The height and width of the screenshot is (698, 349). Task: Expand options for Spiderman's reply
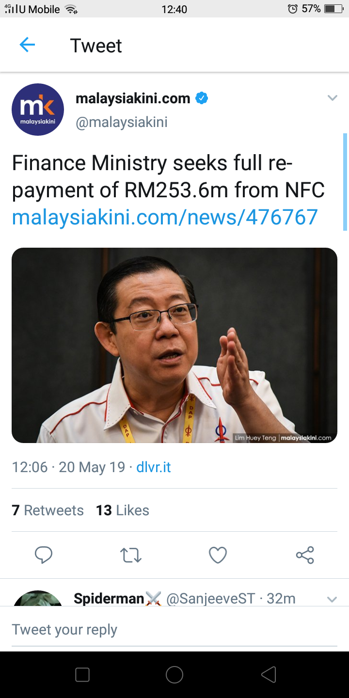332,600
